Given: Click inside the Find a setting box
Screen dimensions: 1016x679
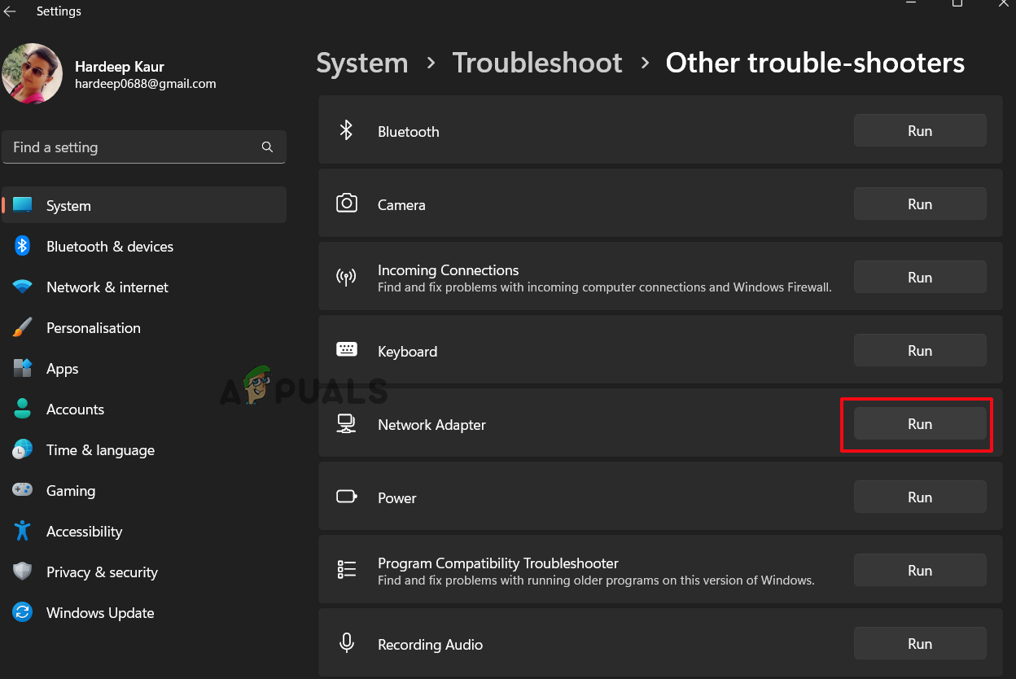Looking at the screenshot, I should pos(130,147).
